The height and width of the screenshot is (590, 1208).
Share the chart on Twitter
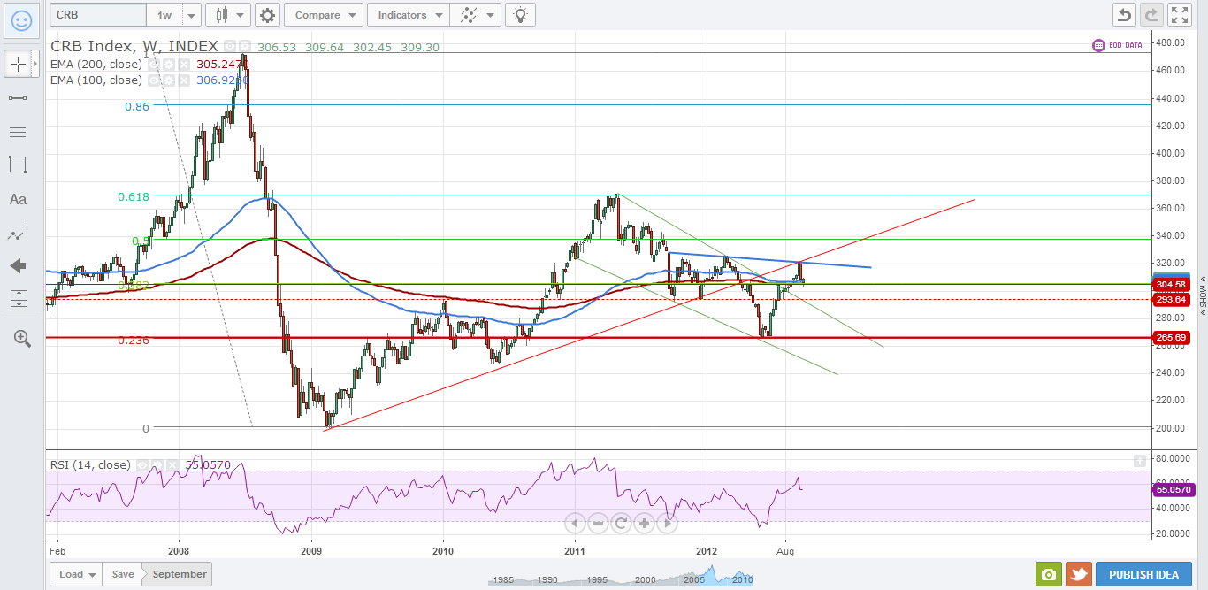[x=1078, y=574]
